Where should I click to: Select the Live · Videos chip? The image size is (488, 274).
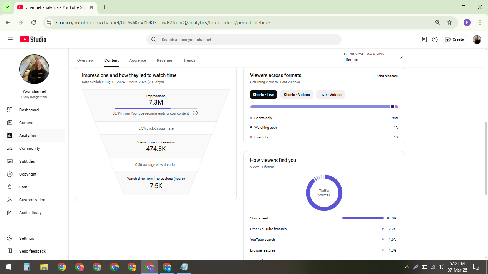tap(330, 95)
